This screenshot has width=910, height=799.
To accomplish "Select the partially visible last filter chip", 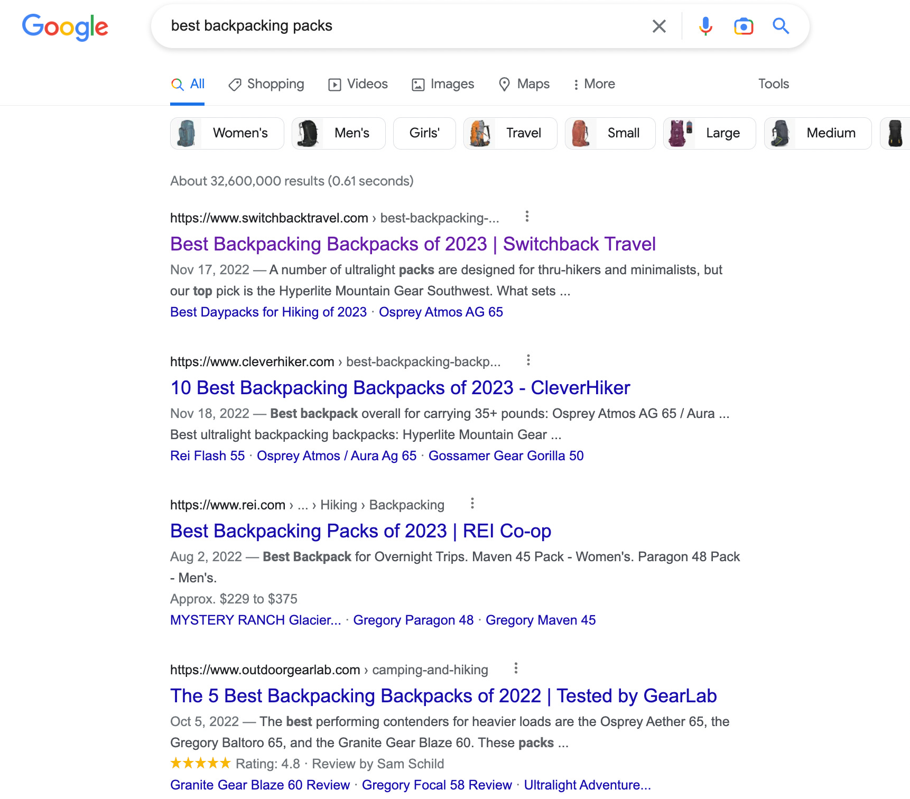I will (895, 133).
